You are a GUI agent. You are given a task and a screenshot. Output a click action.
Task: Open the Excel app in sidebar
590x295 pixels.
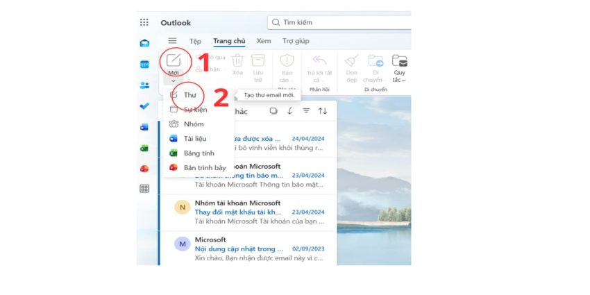tap(144, 149)
